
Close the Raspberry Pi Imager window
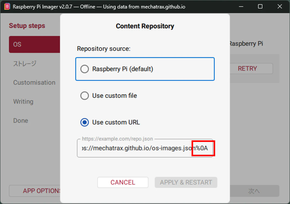point(280,7)
